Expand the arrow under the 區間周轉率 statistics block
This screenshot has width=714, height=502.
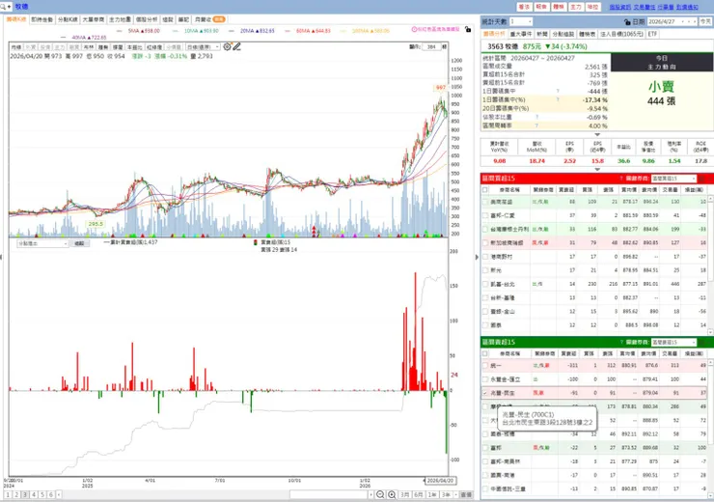597,134
